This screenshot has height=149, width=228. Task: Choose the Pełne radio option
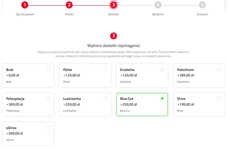tap(105, 70)
